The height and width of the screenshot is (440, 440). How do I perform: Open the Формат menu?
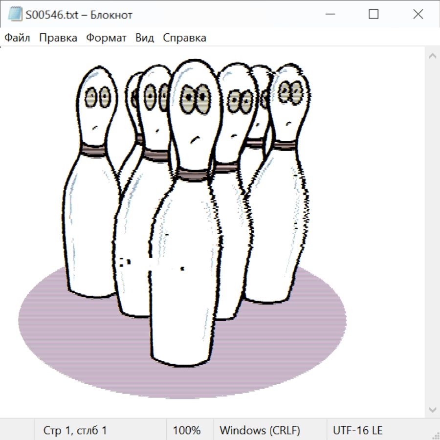pyautogui.click(x=106, y=38)
